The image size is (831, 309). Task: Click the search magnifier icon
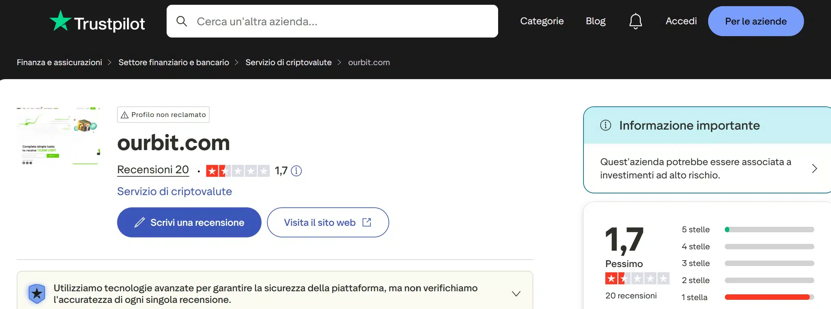click(x=182, y=21)
